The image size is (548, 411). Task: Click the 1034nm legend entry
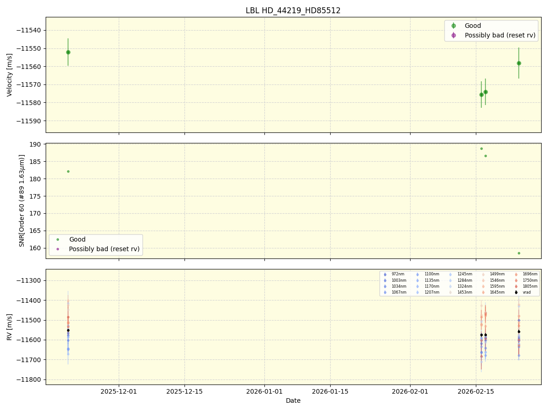click(399, 286)
